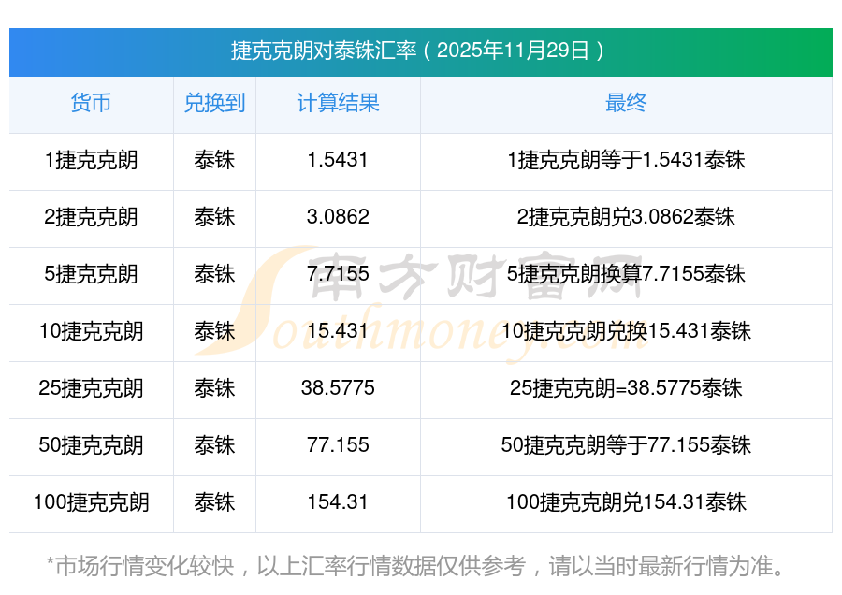Select the 100捷克克朗 row label
842x595 pixels.
(91, 502)
